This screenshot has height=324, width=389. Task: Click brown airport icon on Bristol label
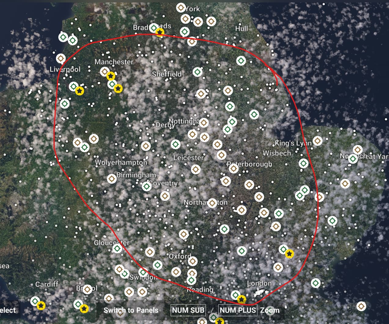coord(87,289)
